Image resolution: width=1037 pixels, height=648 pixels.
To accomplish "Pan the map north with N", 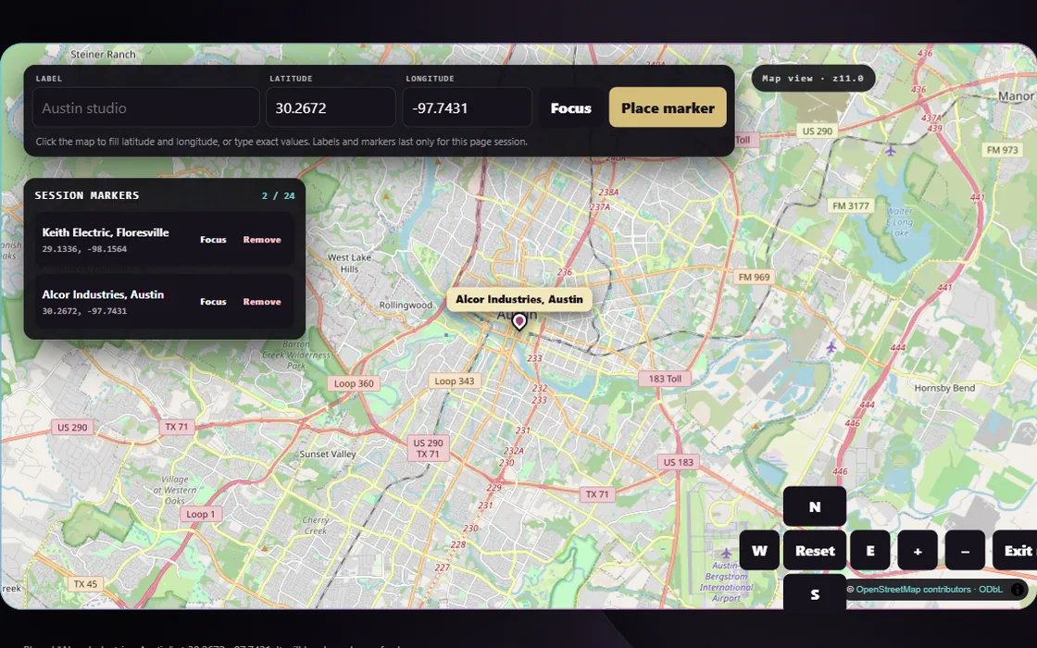I will click(x=815, y=507).
